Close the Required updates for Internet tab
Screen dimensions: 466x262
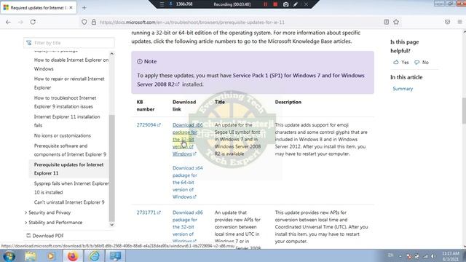click(x=71, y=8)
